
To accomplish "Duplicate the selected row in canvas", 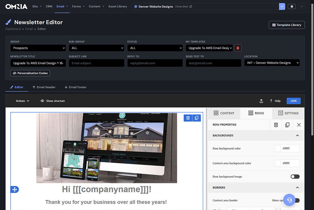I will 197,118.
